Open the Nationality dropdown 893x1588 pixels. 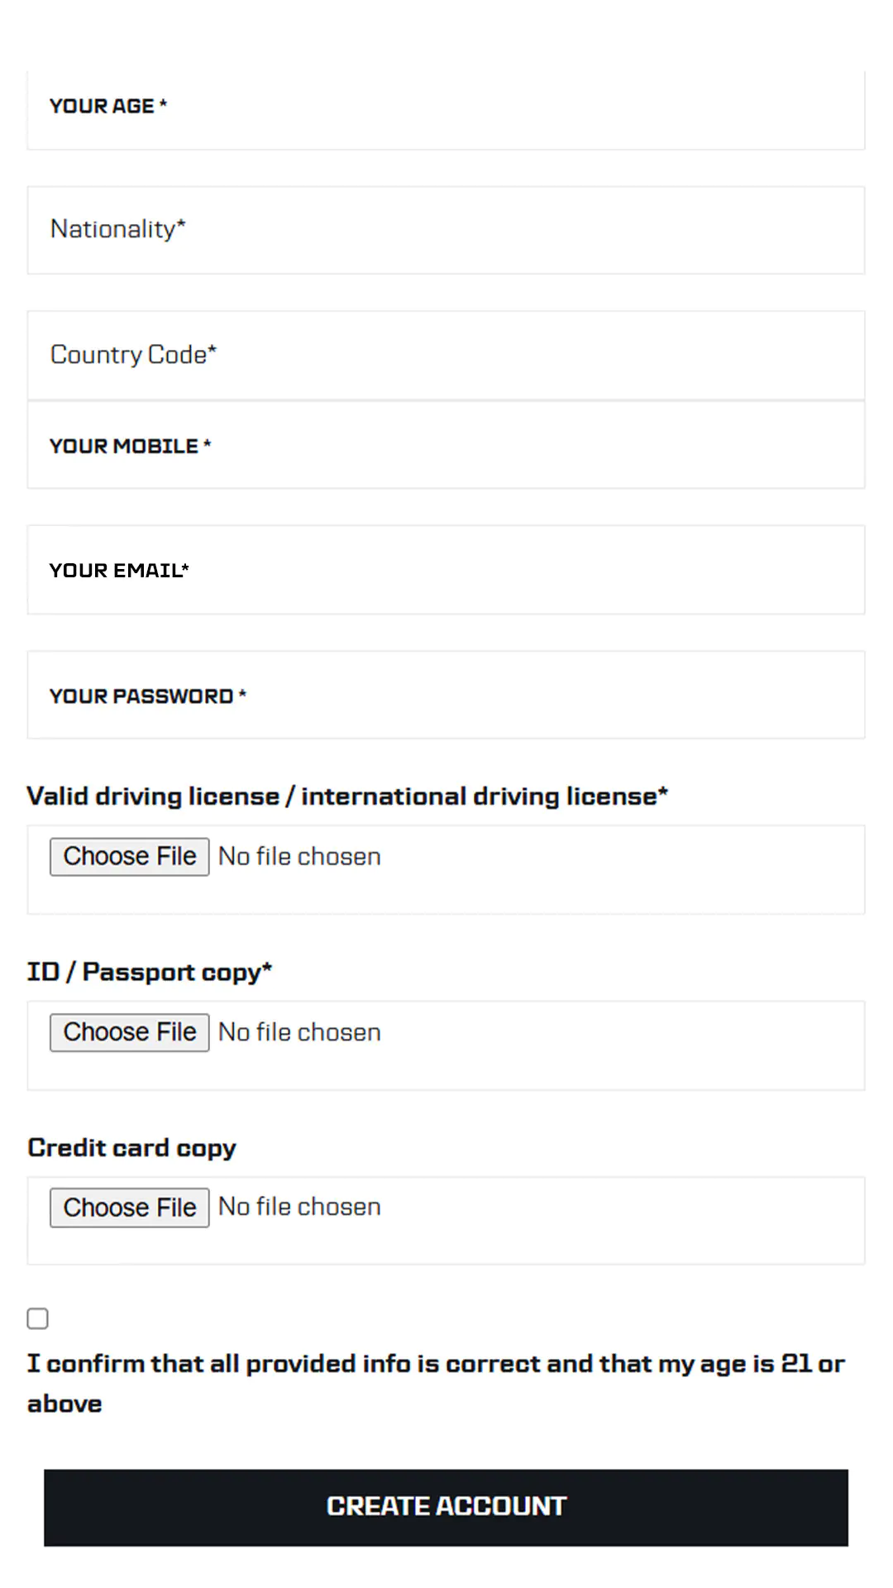click(x=446, y=230)
